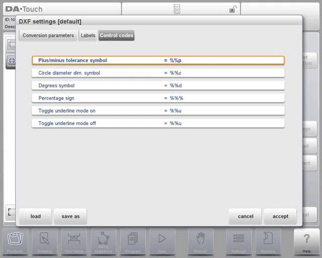This screenshot has width=322, height=258.
Task: Open Help question mark button
Action: [x=306, y=242]
